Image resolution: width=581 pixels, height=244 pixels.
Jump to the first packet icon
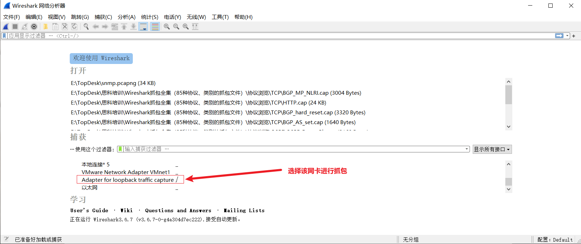point(124,27)
